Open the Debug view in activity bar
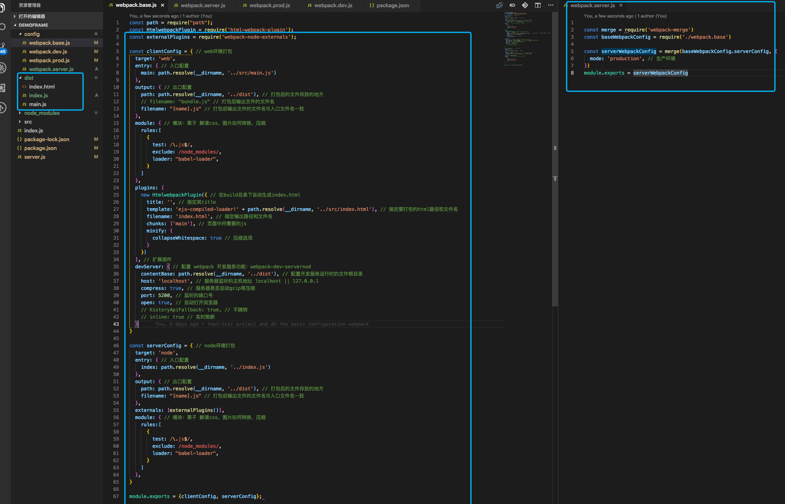Screen dimensions: 785x504 point(2,68)
